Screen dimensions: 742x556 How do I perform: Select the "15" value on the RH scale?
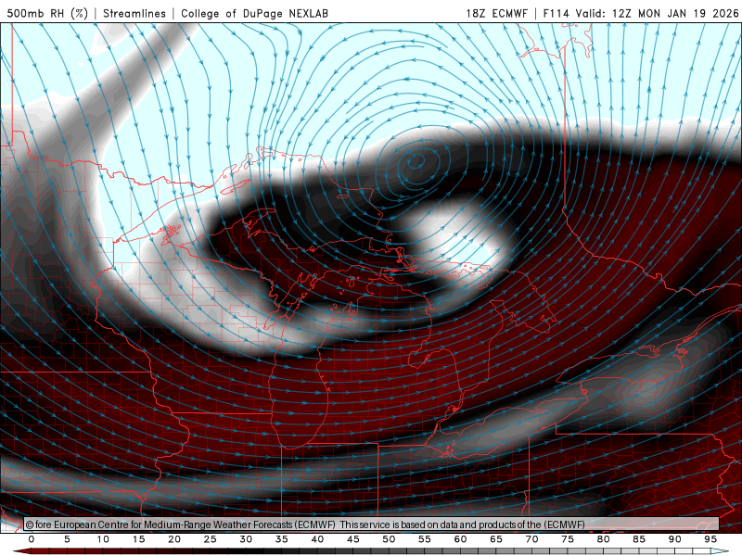138,539
